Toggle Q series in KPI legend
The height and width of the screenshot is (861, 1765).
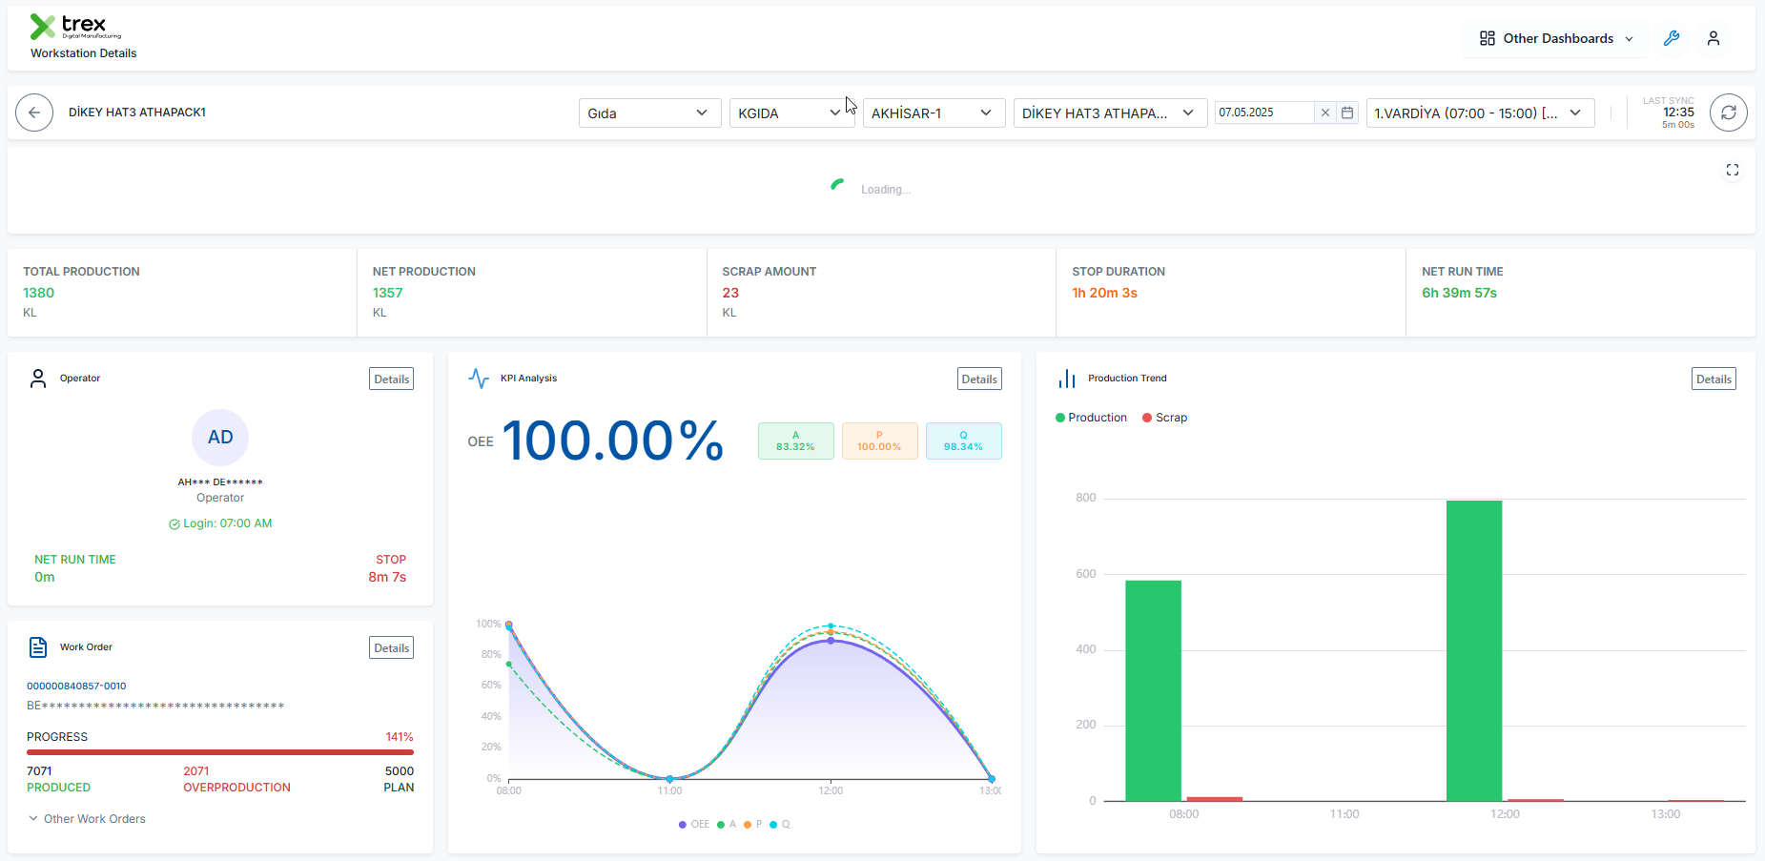[780, 825]
